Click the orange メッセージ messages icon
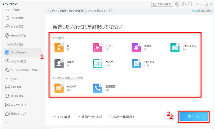This screenshot has height=129, width=215. (59, 88)
